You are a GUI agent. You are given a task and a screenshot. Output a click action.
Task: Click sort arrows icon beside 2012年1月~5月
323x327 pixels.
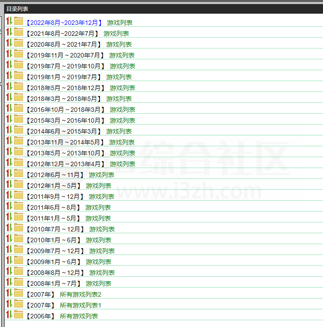[x=9, y=184]
